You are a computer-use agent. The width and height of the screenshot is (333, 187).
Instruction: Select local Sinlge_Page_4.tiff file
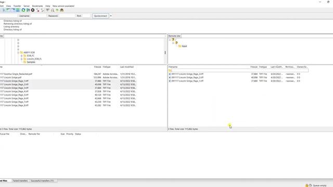coord(14,91)
